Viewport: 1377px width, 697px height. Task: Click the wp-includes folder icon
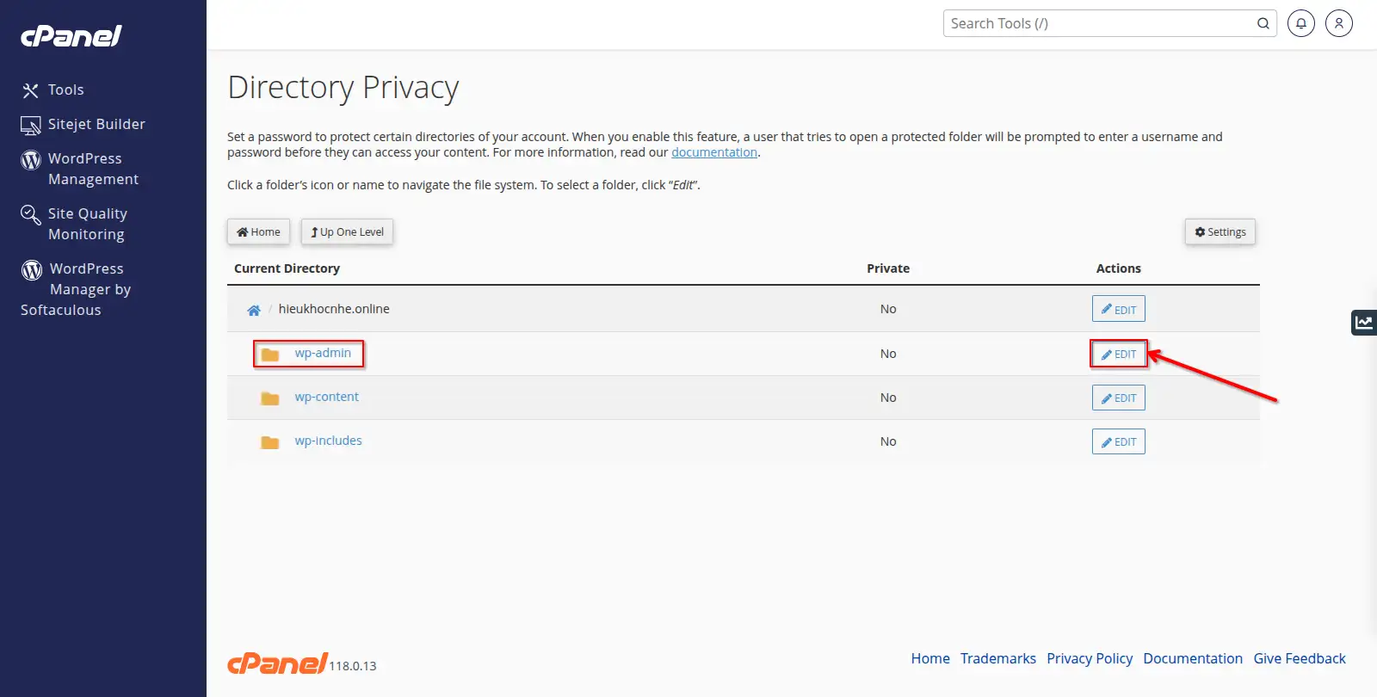click(270, 442)
